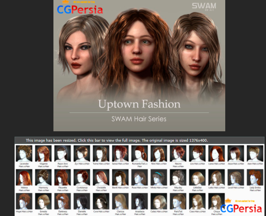The width and height of the screenshot is (266, 216).
Task: Choose the Harmony Hair thumbnail
Action: (x=43, y=177)
